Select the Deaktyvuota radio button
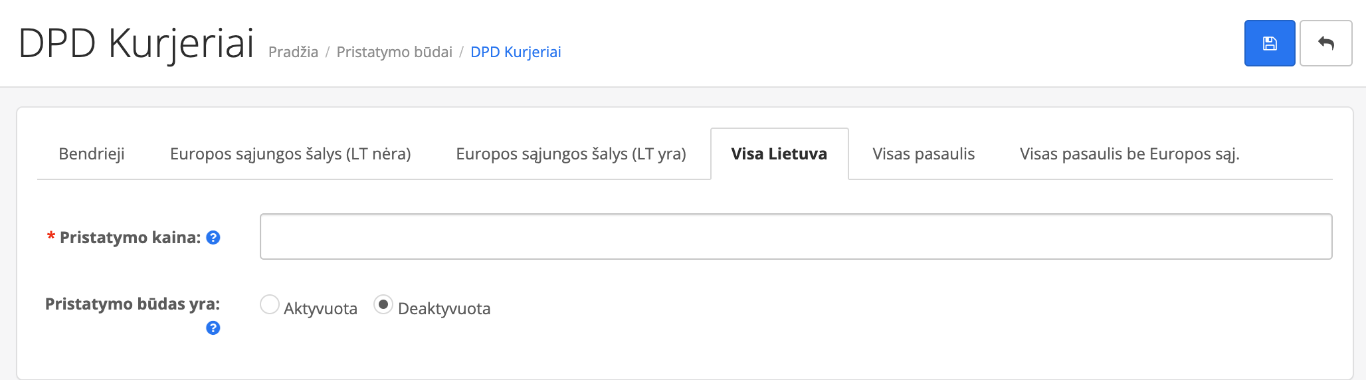 pyautogui.click(x=383, y=305)
